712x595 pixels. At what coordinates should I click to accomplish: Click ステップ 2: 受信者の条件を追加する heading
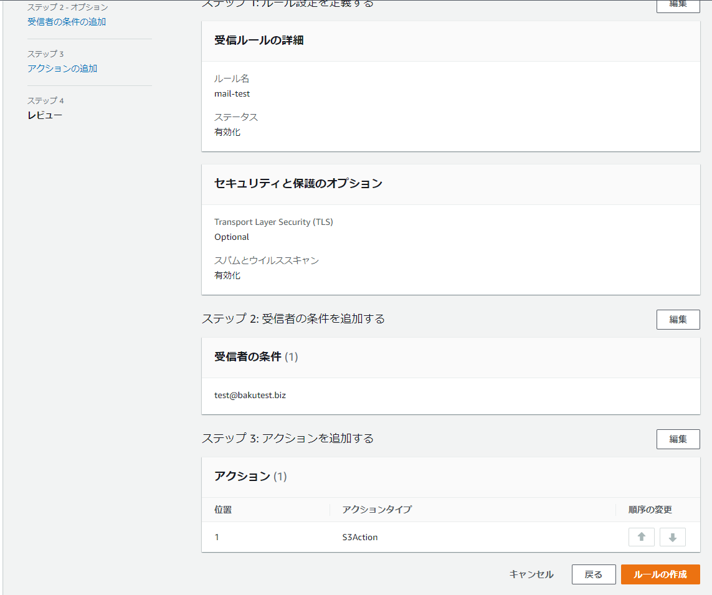(293, 318)
